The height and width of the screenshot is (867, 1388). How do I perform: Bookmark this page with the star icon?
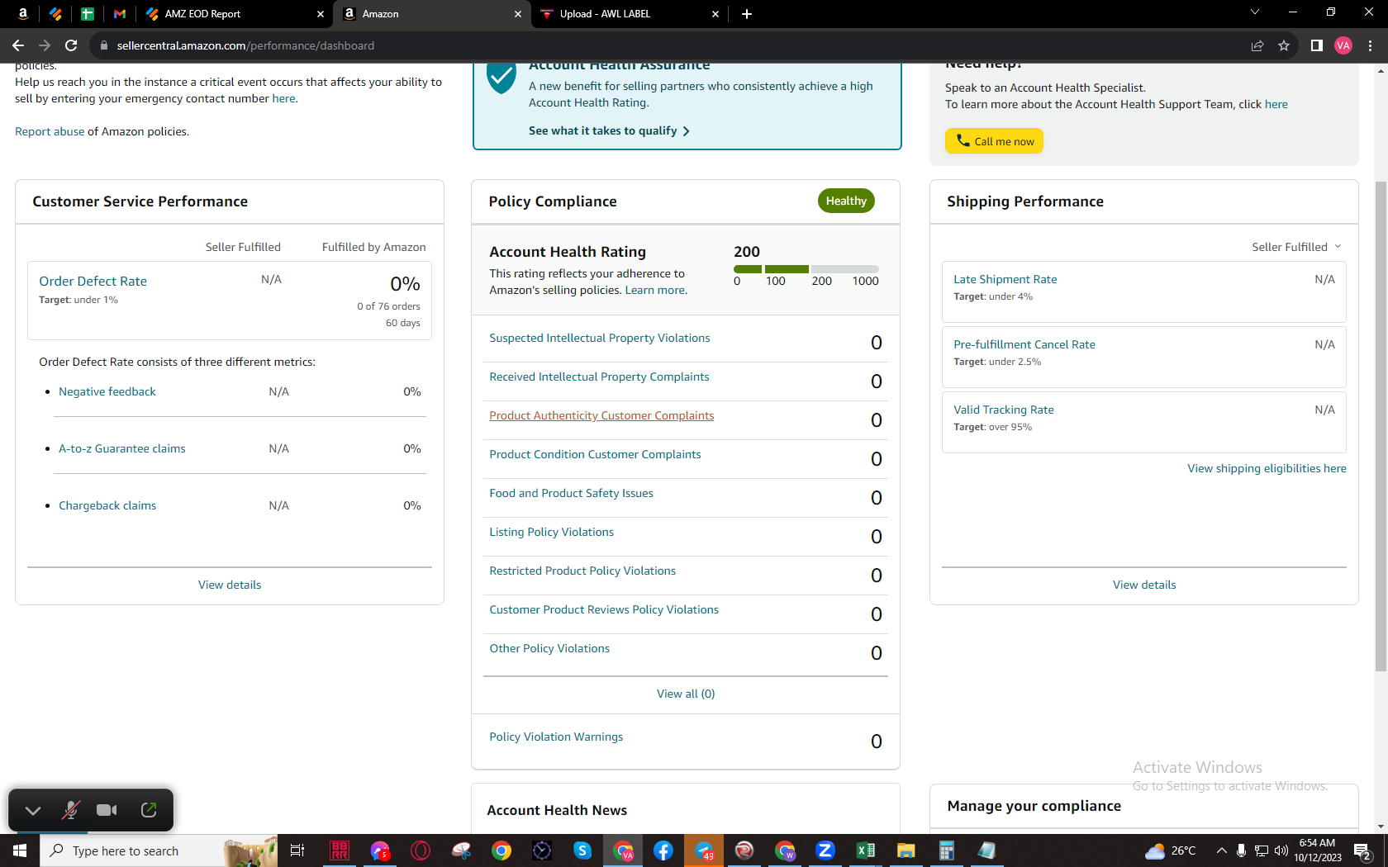coord(1284,45)
